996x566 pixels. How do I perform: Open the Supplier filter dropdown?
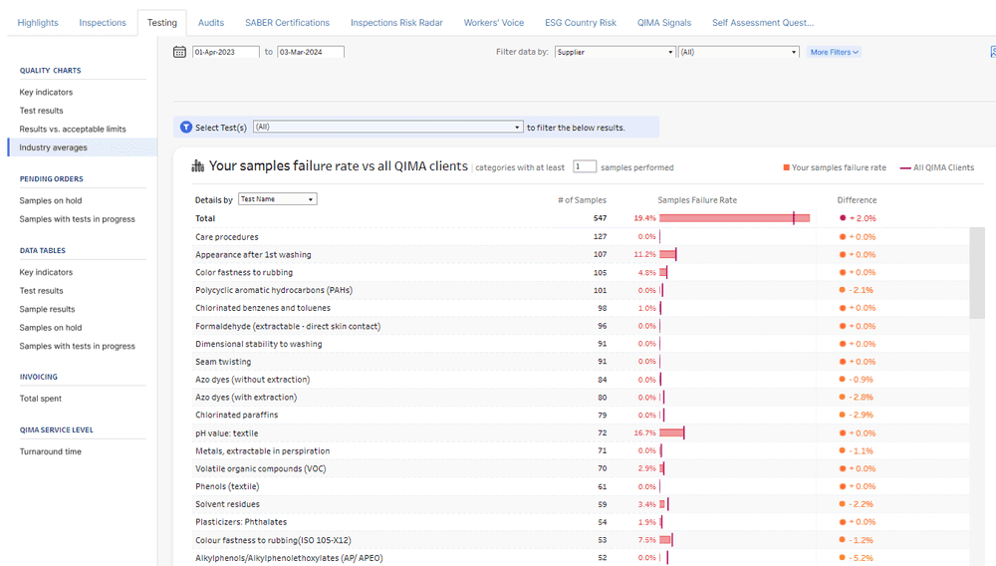[615, 52]
